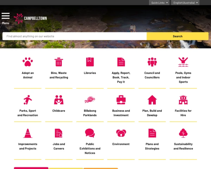211x169 pixels.
Task: Click the document search Jobs icon
Action: click(59, 133)
